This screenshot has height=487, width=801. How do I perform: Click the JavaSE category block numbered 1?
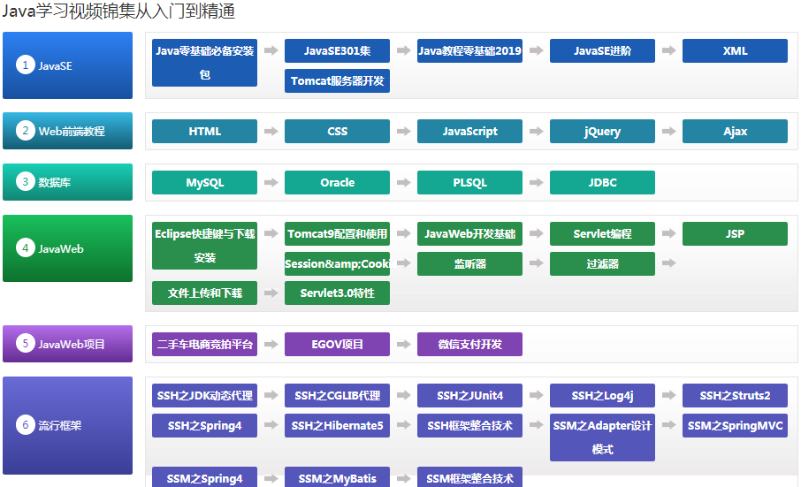pyautogui.click(x=67, y=65)
